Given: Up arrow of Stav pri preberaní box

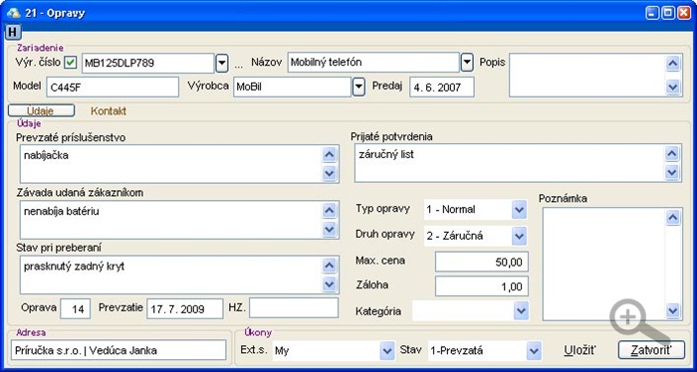Looking at the screenshot, I should coord(329,266).
